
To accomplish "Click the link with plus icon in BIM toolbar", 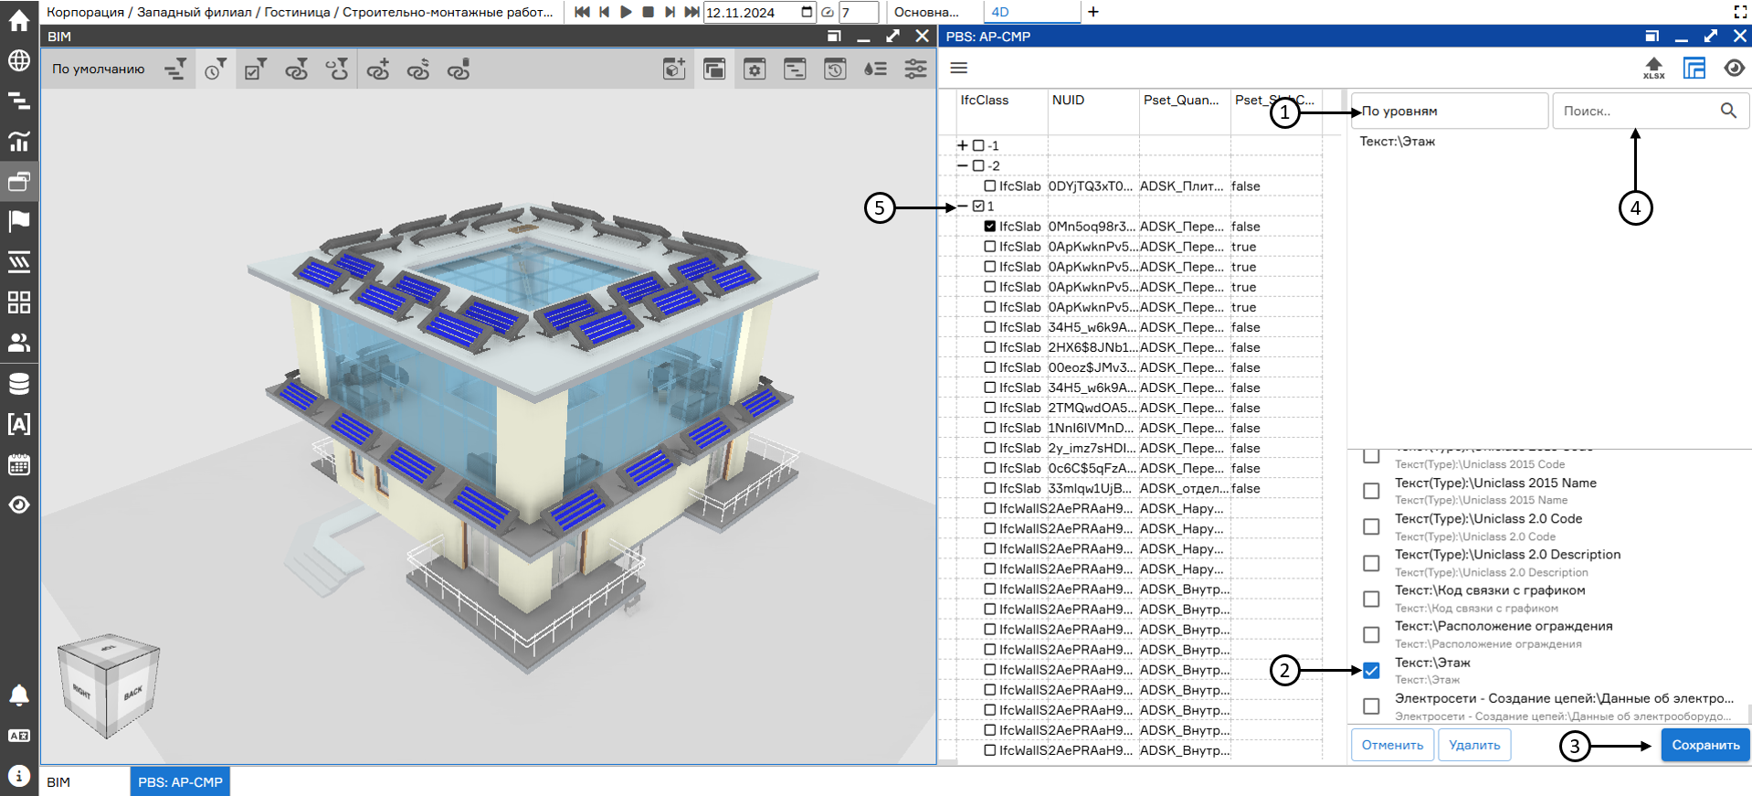I will click(x=377, y=69).
